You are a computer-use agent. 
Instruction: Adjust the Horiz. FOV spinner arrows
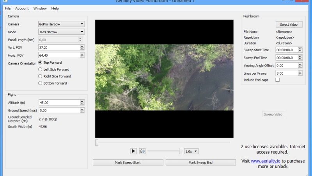(x=82, y=55)
